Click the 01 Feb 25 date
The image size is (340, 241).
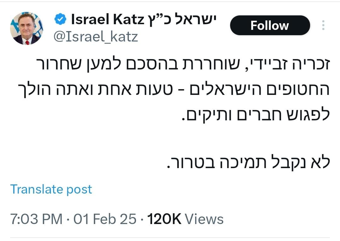click(x=105, y=219)
